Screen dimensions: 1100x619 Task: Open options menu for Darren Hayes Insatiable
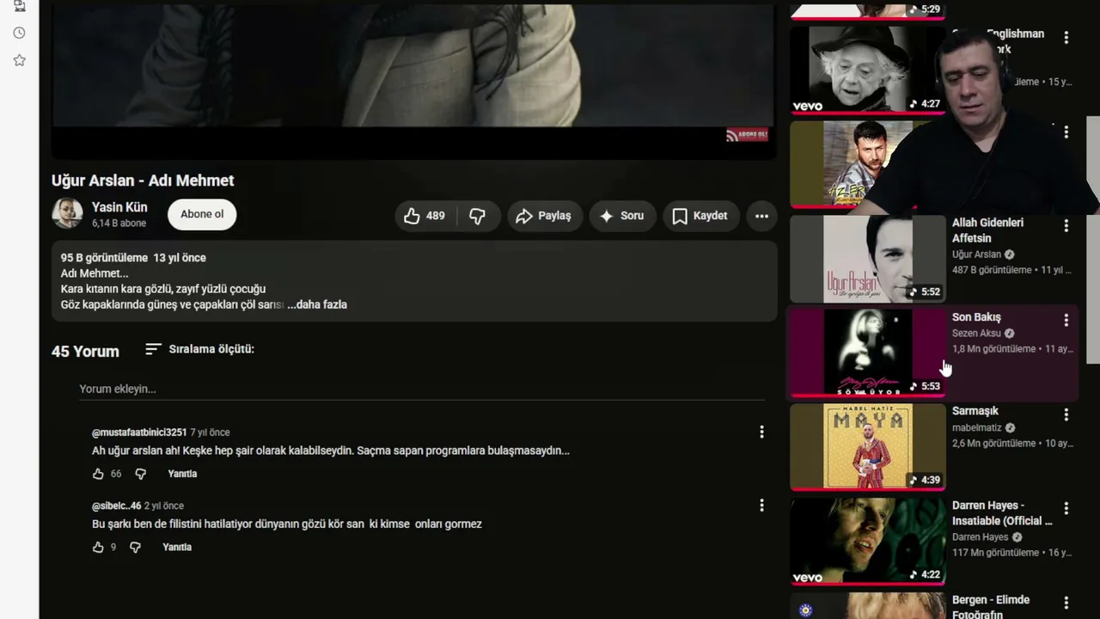[x=1066, y=508]
